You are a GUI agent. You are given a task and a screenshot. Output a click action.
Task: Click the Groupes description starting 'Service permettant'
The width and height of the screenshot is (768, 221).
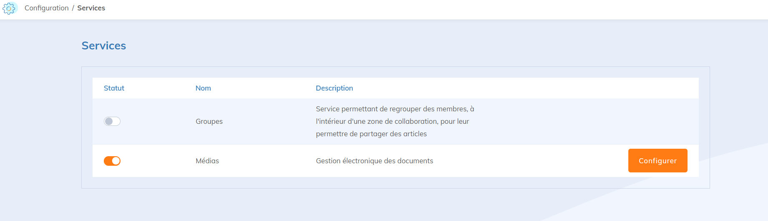click(x=395, y=121)
